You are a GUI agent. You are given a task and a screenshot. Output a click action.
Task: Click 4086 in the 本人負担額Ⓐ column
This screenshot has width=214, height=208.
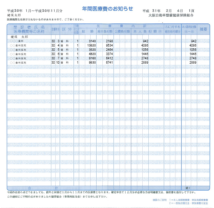[145, 46]
